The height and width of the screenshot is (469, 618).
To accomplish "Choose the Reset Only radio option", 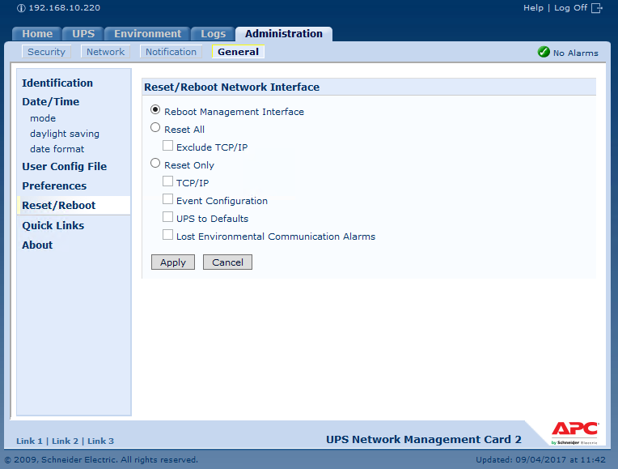I will coord(155,164).
